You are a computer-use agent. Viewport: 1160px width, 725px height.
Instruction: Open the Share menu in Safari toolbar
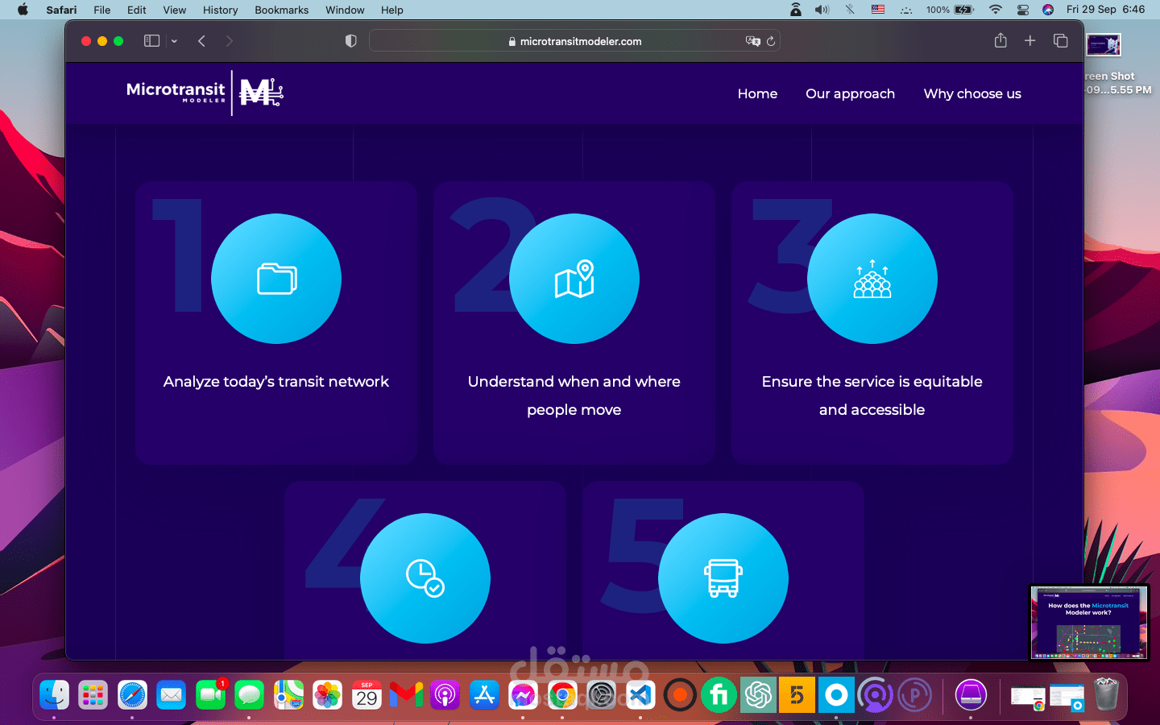coord(1000,40)
